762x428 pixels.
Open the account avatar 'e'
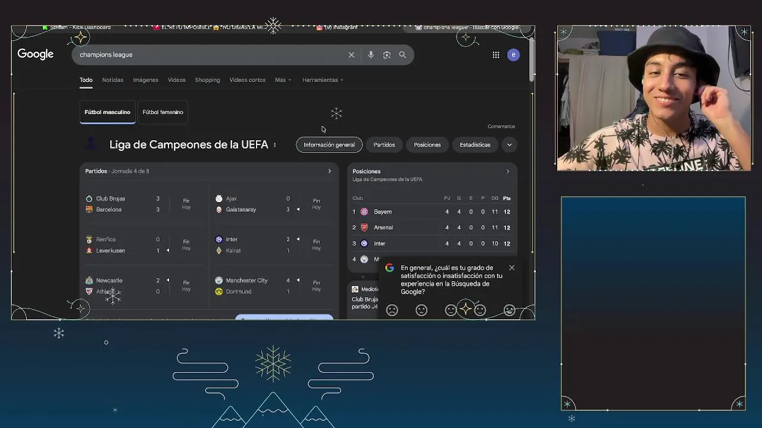[513, 55]
